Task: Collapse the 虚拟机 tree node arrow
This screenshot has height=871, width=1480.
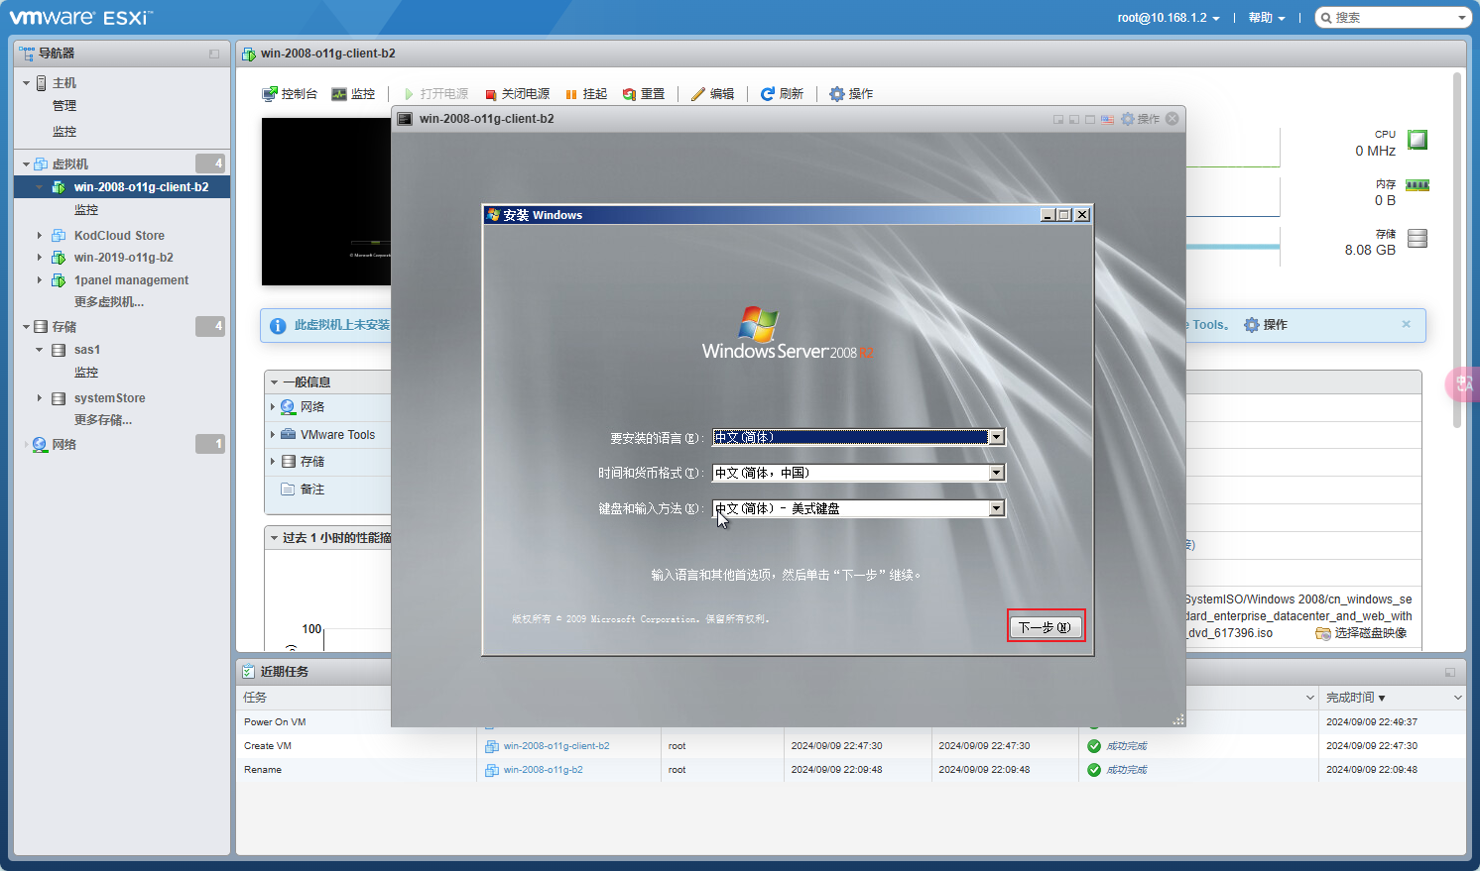Action: [x=26, y=164]
